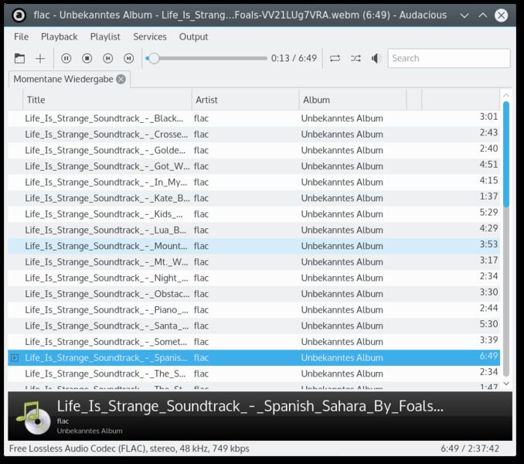Toggle repeat mode
Viewport: 524px width, 464px height.
[x=335, y=59]
